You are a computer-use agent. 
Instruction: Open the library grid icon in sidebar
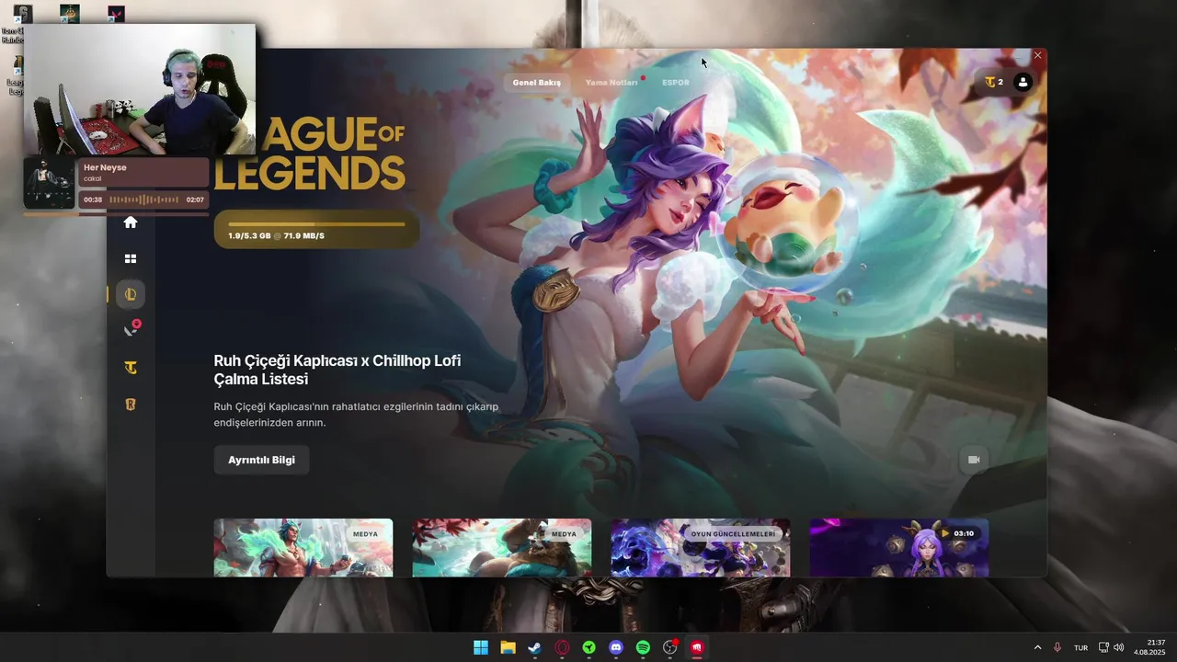131,259
